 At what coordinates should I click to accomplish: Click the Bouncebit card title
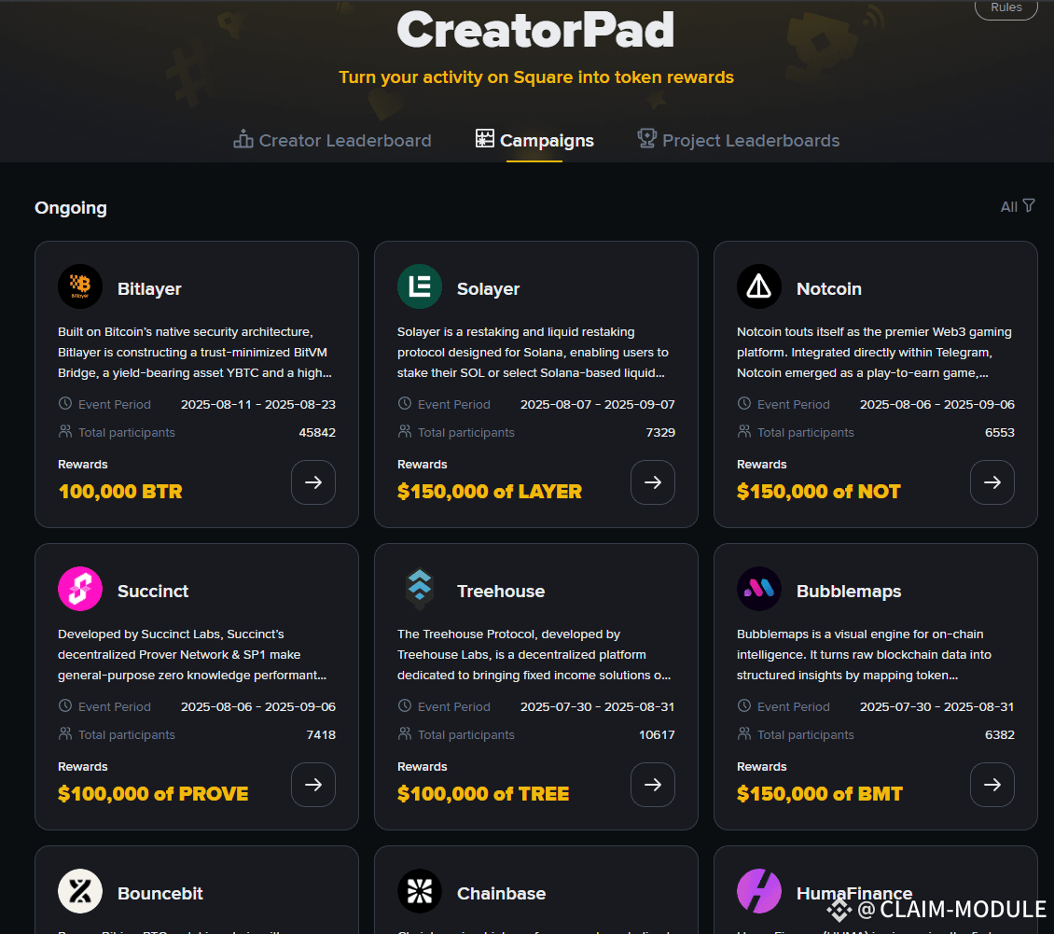click(160, 893)
